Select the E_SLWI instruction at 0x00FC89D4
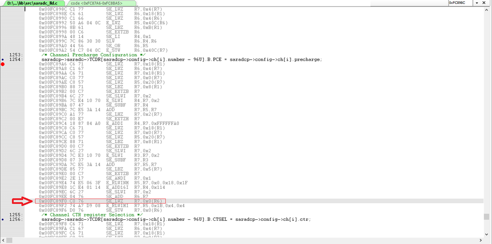This screenshot has width=492, height=244. [100, 155]
